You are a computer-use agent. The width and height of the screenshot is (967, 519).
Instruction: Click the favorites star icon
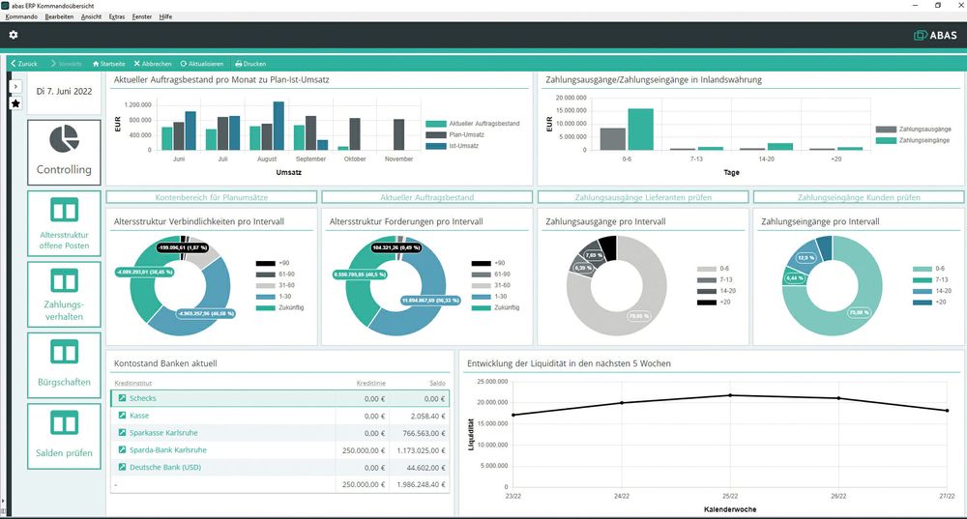click(15, 103)
